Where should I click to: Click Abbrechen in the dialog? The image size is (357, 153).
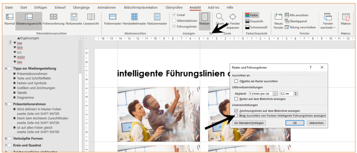point(316,123)
